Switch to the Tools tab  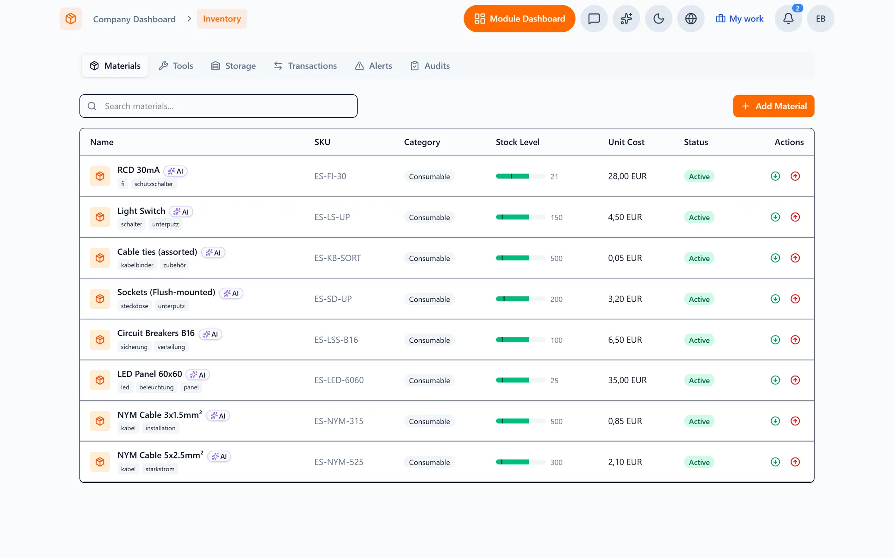pos(176,66)
